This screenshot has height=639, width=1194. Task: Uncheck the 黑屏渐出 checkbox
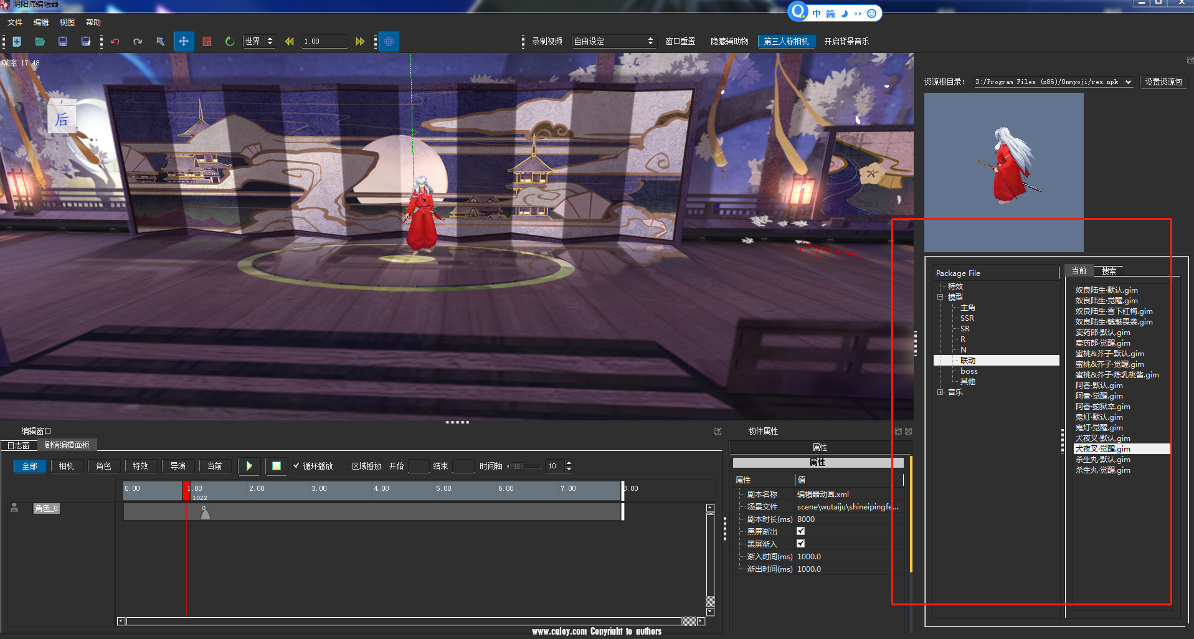tap(801, 531)
